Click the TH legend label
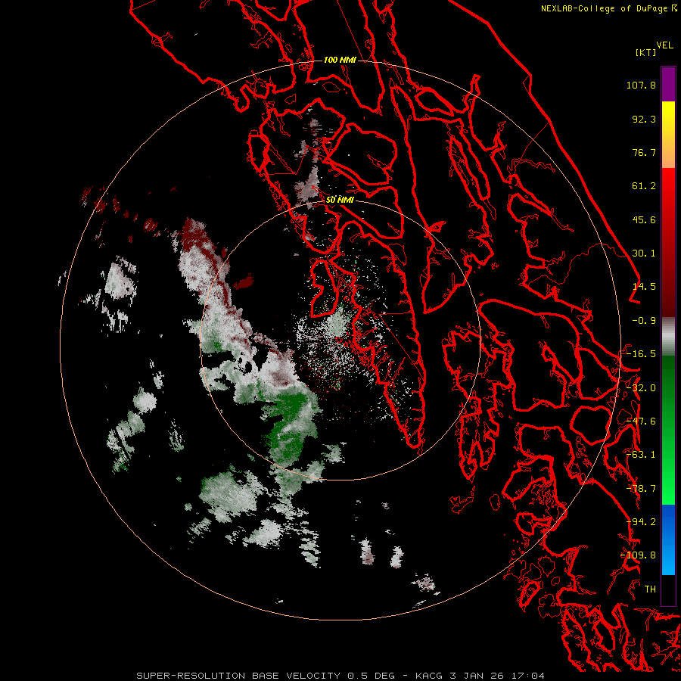 point(650,589)
